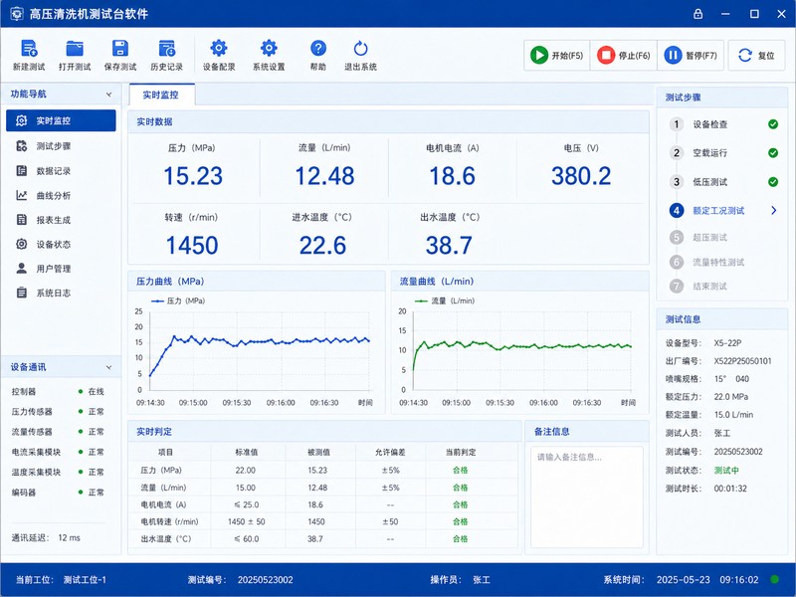Click the green status indicator in status bar

coord(775,579)
